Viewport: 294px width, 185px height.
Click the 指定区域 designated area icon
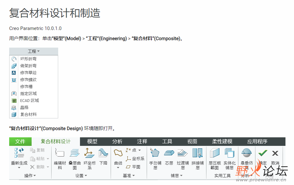click(14, 94)
